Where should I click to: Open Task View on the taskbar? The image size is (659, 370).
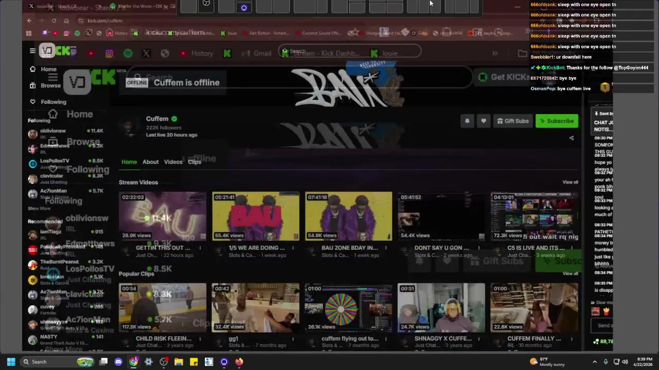tap(103, 362)
